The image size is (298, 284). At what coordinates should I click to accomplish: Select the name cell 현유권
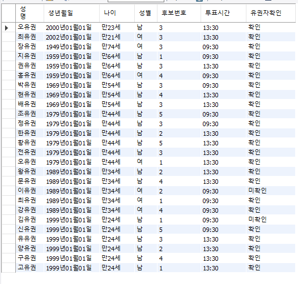pyautogui.click(x=30, y=95)
